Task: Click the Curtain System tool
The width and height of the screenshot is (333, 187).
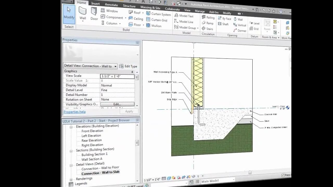Action: pyautogui.click(x=158, y=14)
